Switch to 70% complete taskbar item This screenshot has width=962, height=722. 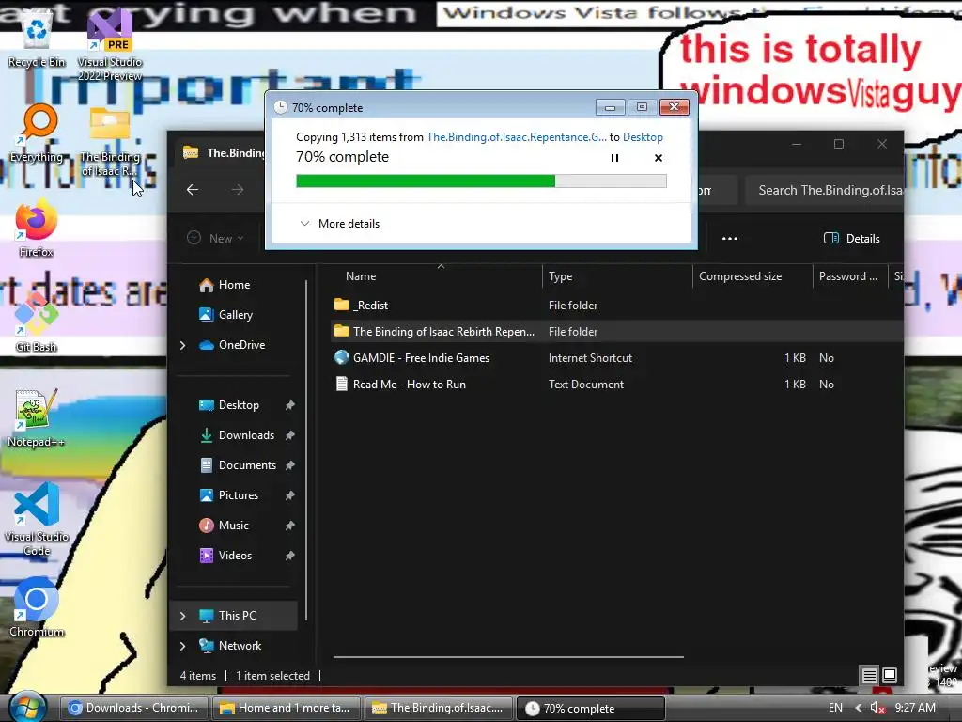pyautogui.click(x=591, y=708)
